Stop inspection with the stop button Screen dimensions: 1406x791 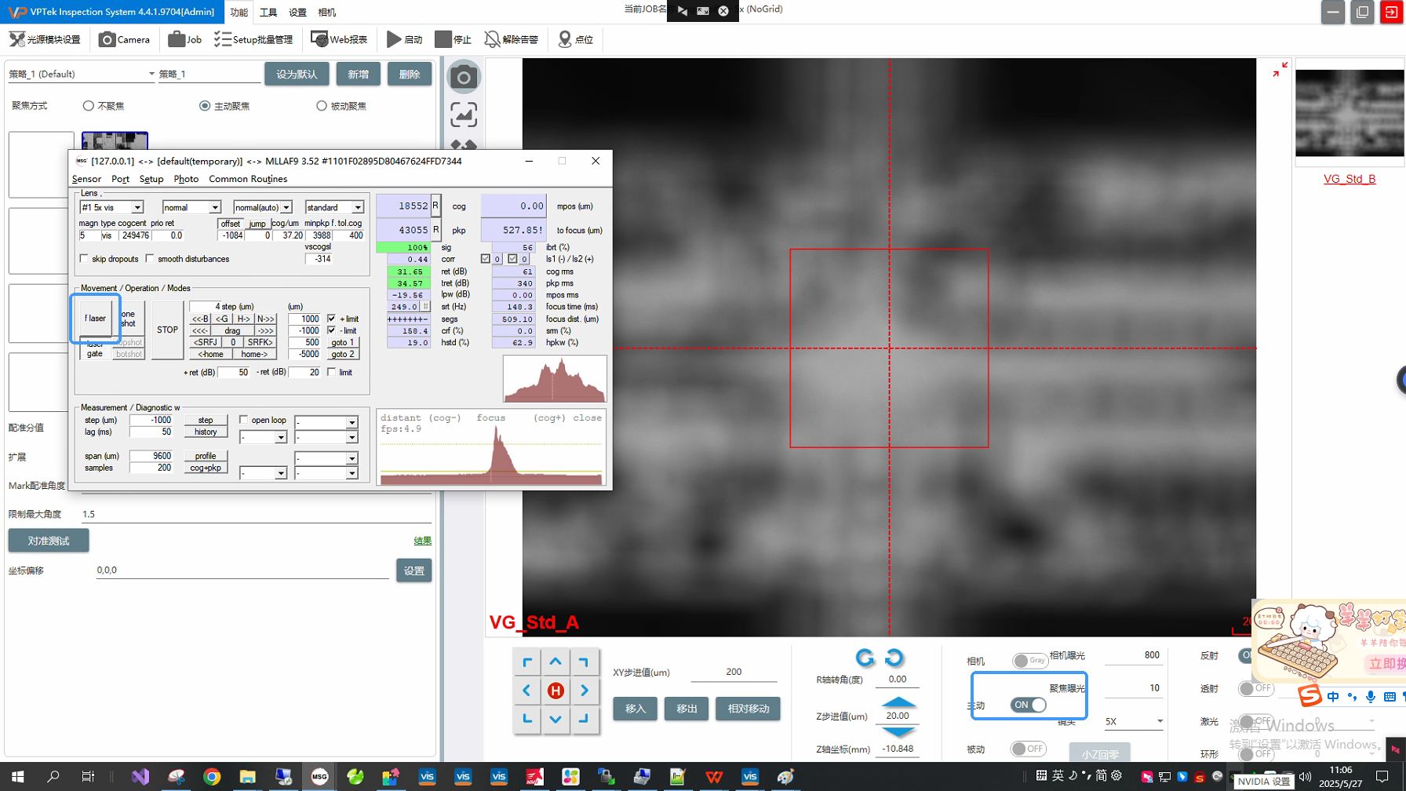click(453, 39)
